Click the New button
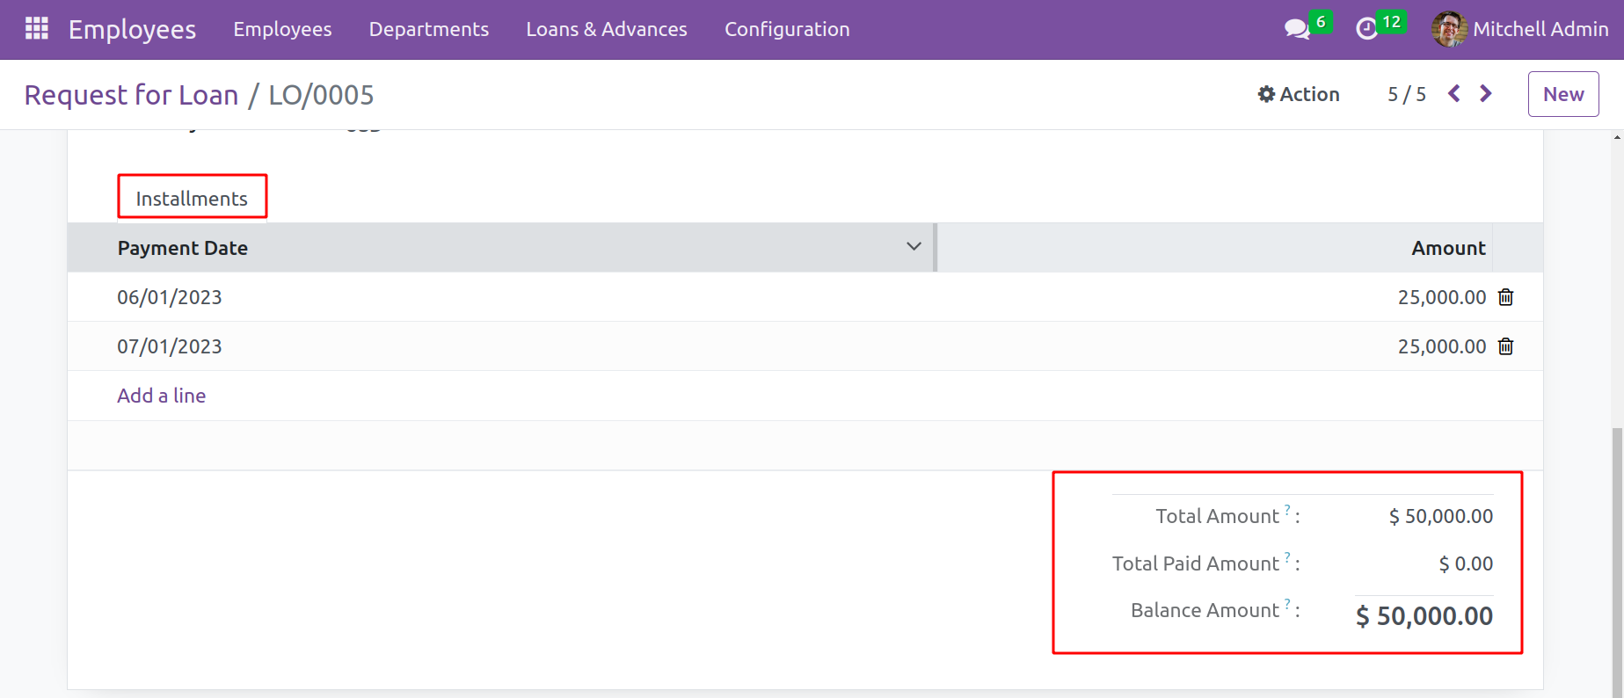Screen dimensions: 1624x698 click(x=1562, y=94)
